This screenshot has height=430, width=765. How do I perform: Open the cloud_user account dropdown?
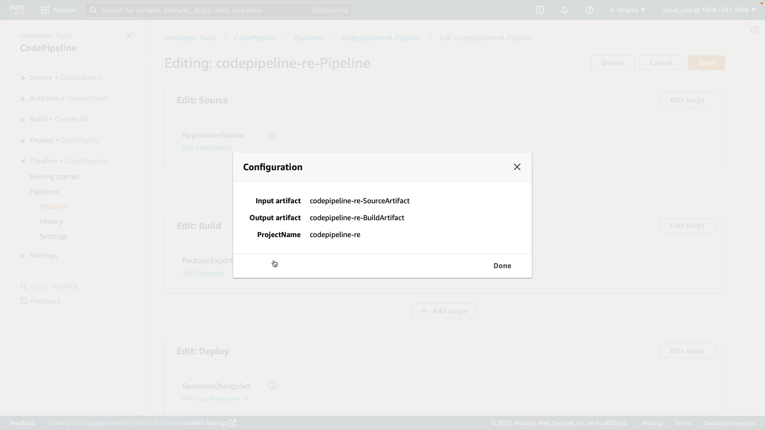tap(709, 10)
